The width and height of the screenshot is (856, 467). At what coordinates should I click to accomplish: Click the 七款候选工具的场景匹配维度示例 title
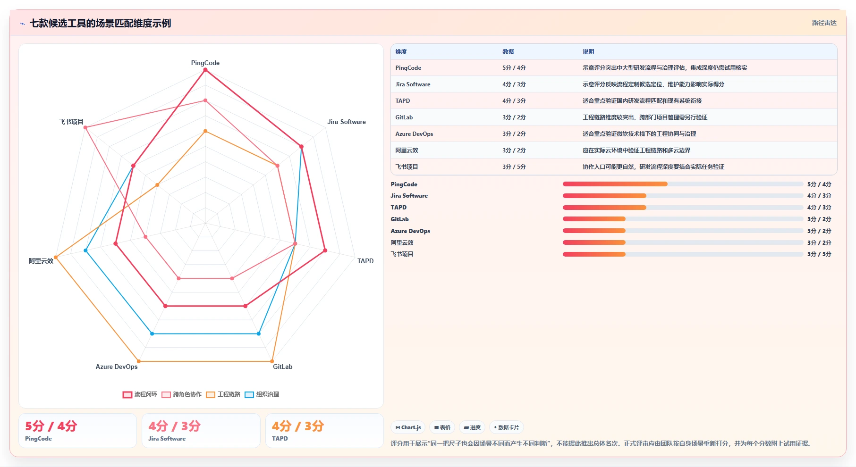pyautogui.click(x=100, y=24)
